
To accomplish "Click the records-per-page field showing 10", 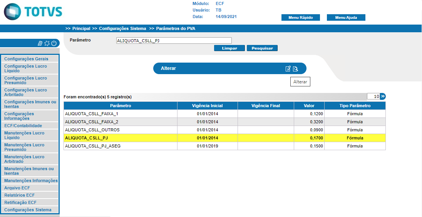I will (373, 96).
